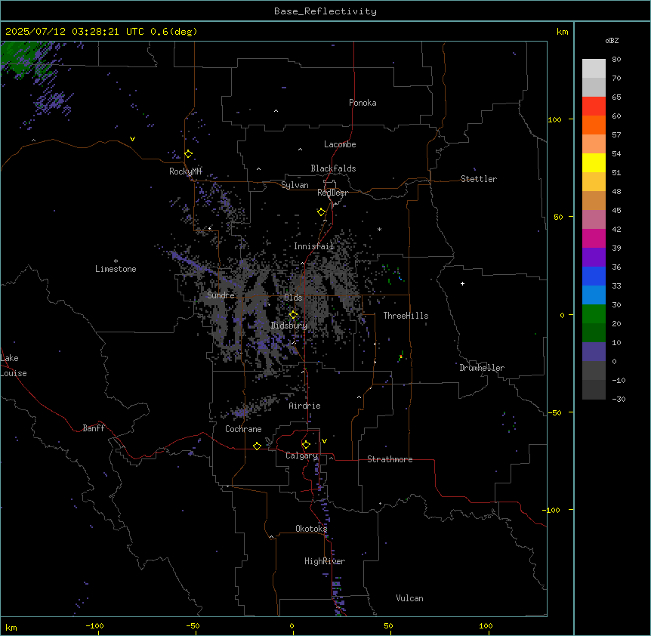Click the Lake Louise label
Image resolution: width=651 pixels, height=636 pixels.
click(14, 366)
